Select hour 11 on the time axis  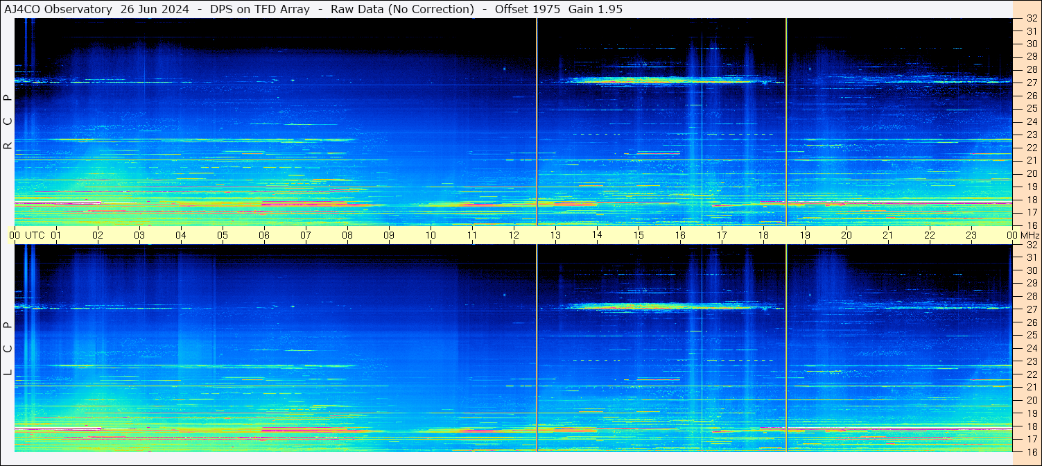pos(472,235)
